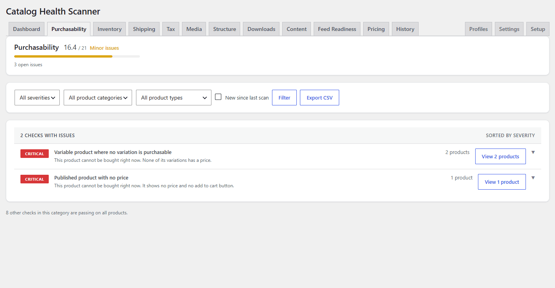Click View 2 products button
The width and height of the screenshot is (555, 288).
(x=500, y=156)
